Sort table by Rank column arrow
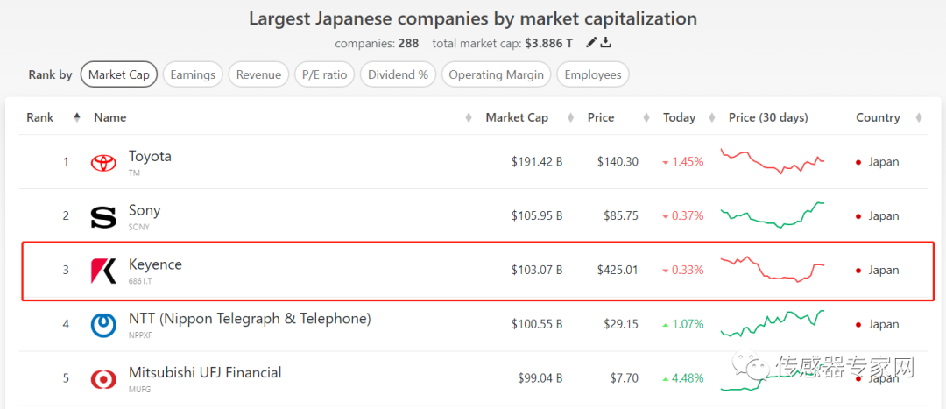 click(76, 117)
